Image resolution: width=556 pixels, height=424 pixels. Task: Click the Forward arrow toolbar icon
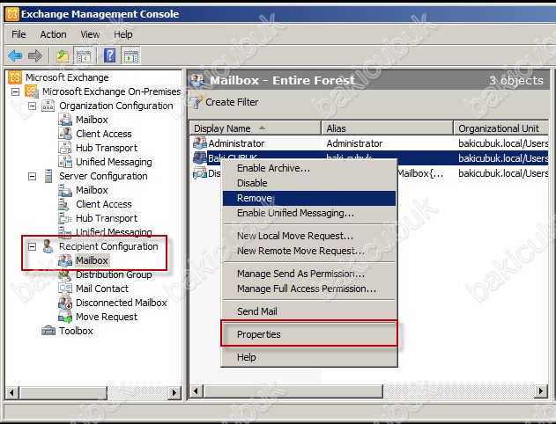pyautogui.click(x=34, y=55)
